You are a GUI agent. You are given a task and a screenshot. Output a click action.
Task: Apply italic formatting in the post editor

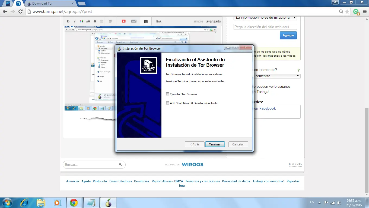(75, 21)
